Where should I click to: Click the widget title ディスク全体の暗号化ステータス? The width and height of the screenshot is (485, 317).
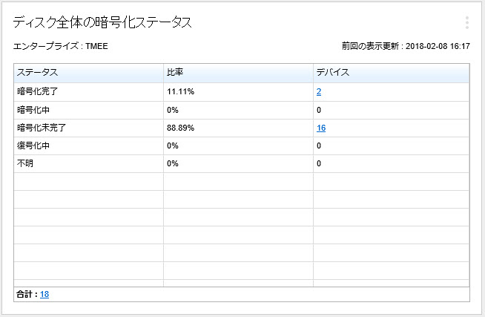click(103, 22)
